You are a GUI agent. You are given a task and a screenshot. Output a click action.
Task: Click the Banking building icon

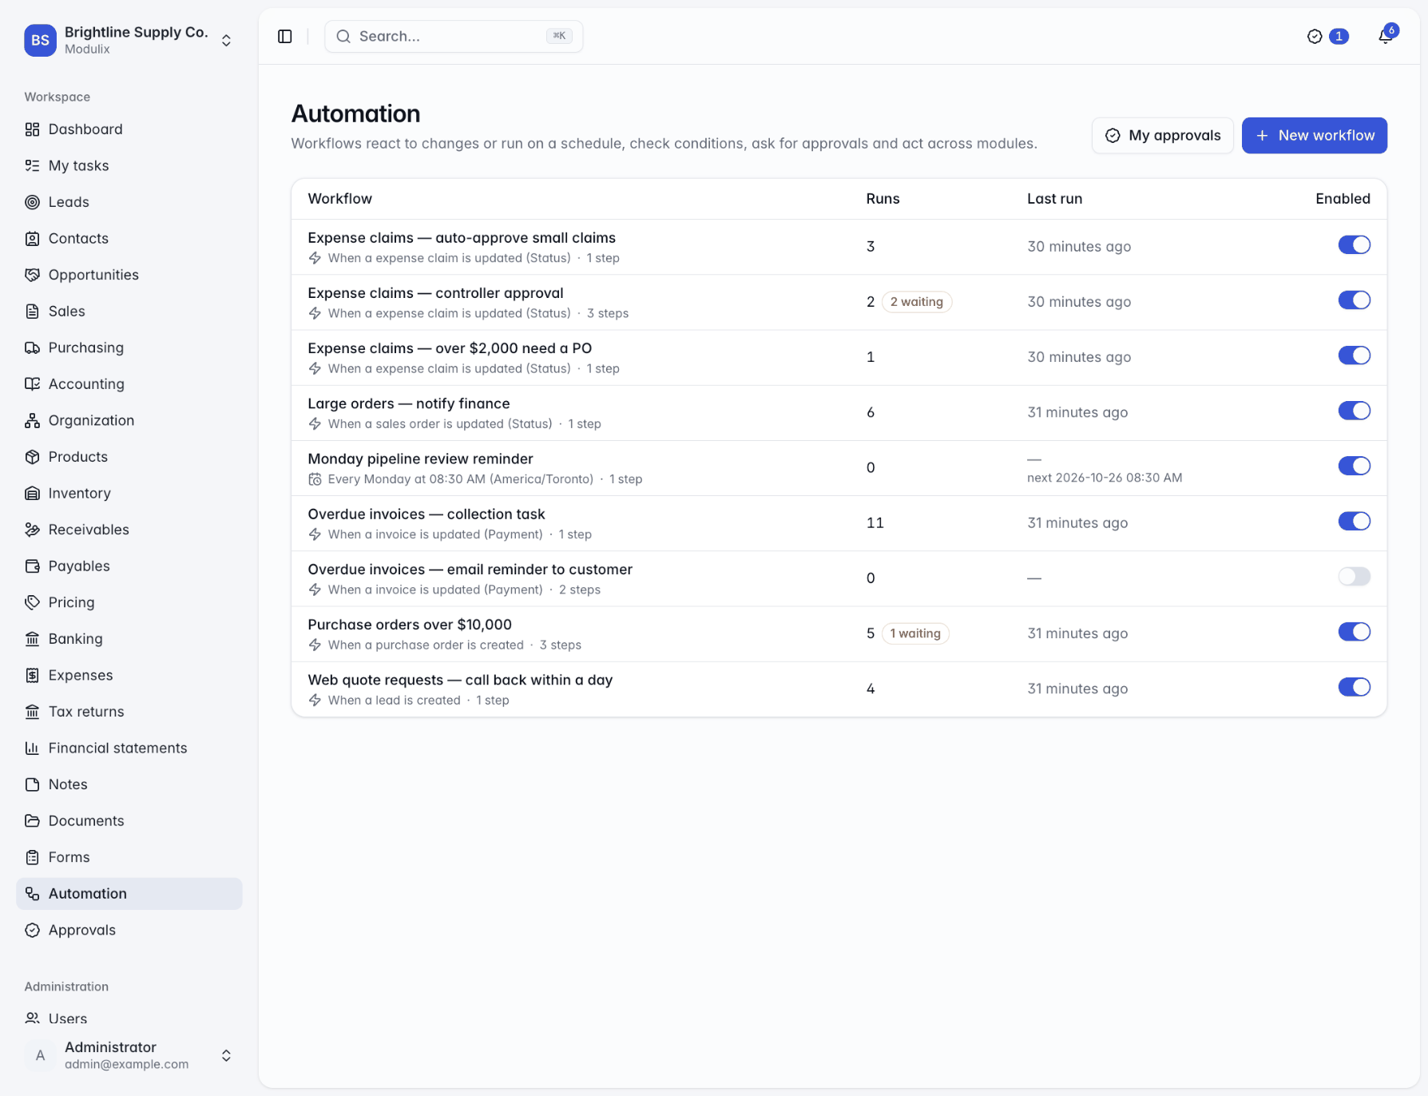(x=32, y=638)
